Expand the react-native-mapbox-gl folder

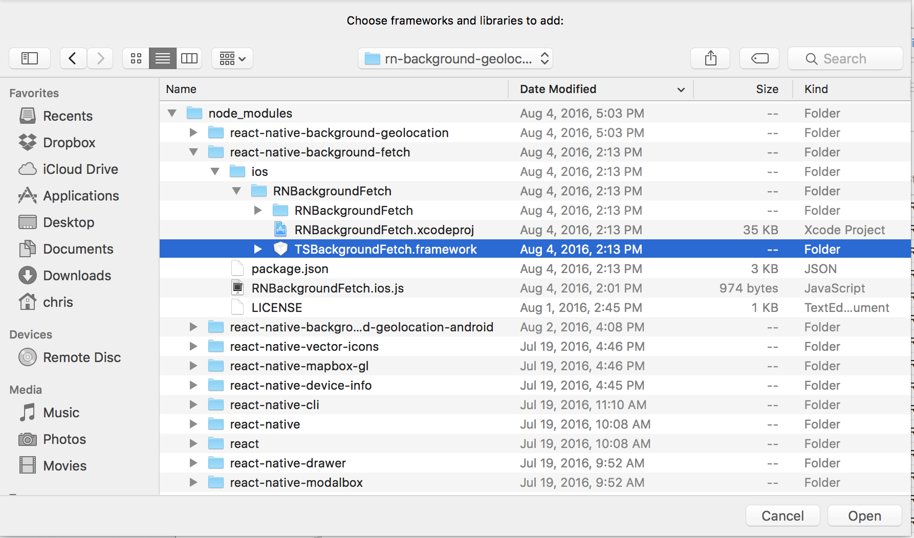[x=193, y=366]
